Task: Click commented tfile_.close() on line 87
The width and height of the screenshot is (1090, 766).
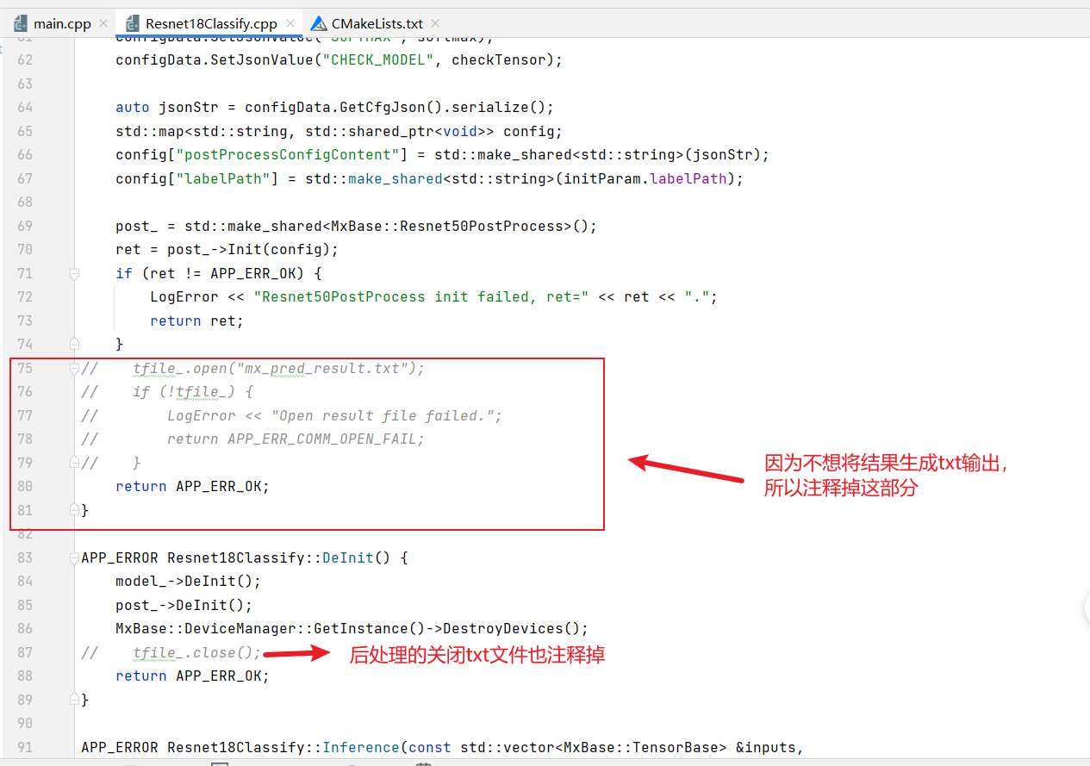Action: point(197,652)
